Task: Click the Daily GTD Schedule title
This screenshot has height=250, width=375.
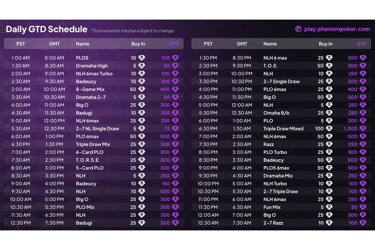Action: [46, 29]
